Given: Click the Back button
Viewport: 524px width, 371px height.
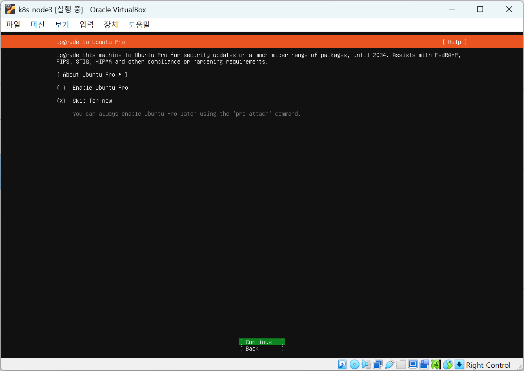Looking at the screenshot, I should (262, 349).
